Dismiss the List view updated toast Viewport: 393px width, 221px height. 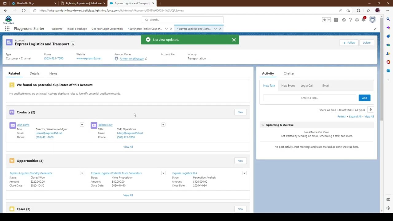click(x=234, y=40)
